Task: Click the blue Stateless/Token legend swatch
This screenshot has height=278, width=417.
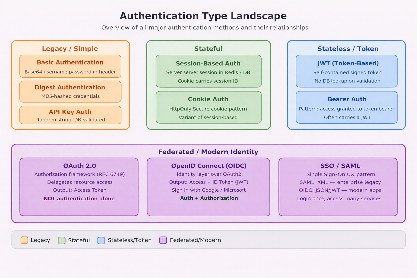Action: (x=101, y=240)
